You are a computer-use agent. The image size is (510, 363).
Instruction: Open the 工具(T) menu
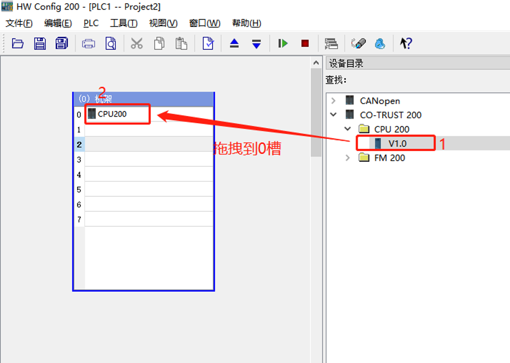pyautogui.click(x=124, y=23)
